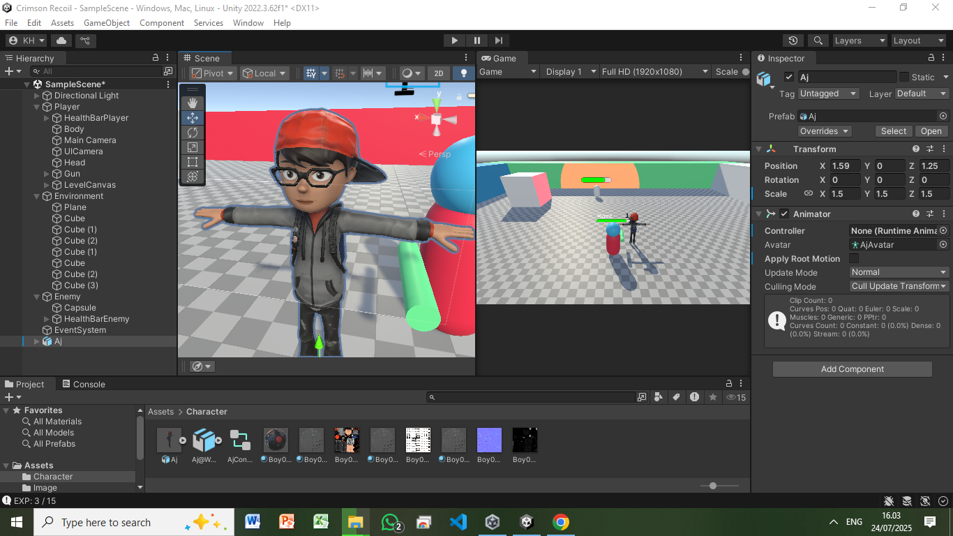Screen dimensions: 953x536
Task: Adjust the Project icon size slider
Action: (712, 486)
